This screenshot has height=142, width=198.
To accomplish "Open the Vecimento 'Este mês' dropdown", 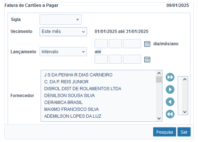I will point(63,32).
